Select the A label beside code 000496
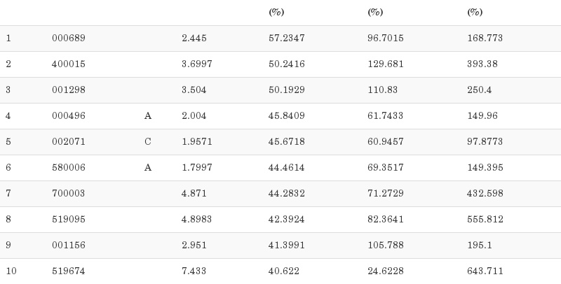The image size is (561, 284). click(148, 116)
